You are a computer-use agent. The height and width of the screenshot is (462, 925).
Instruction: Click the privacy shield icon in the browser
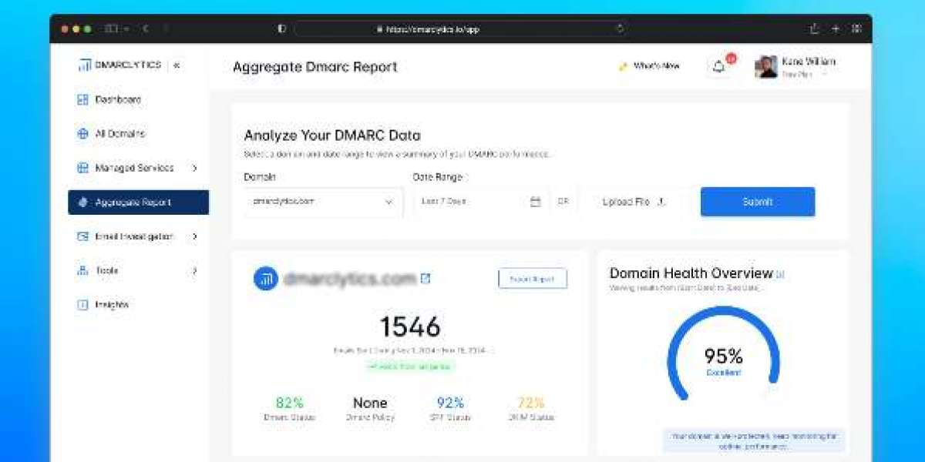point(281,28)
